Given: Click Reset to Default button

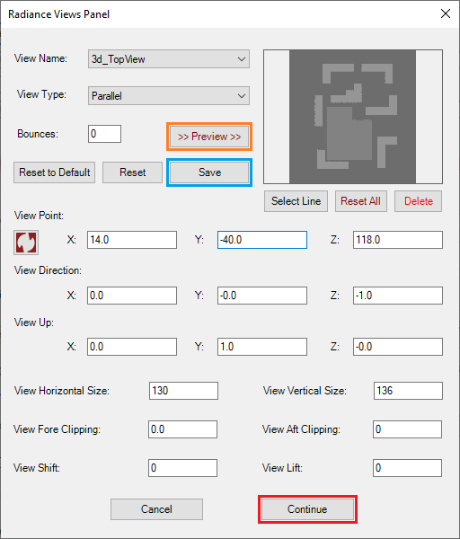Looking at the screenshot, I should 54,172.
